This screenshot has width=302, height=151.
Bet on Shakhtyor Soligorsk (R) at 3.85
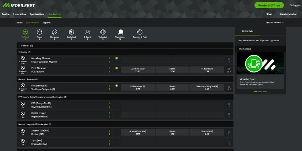coord(207,88)
